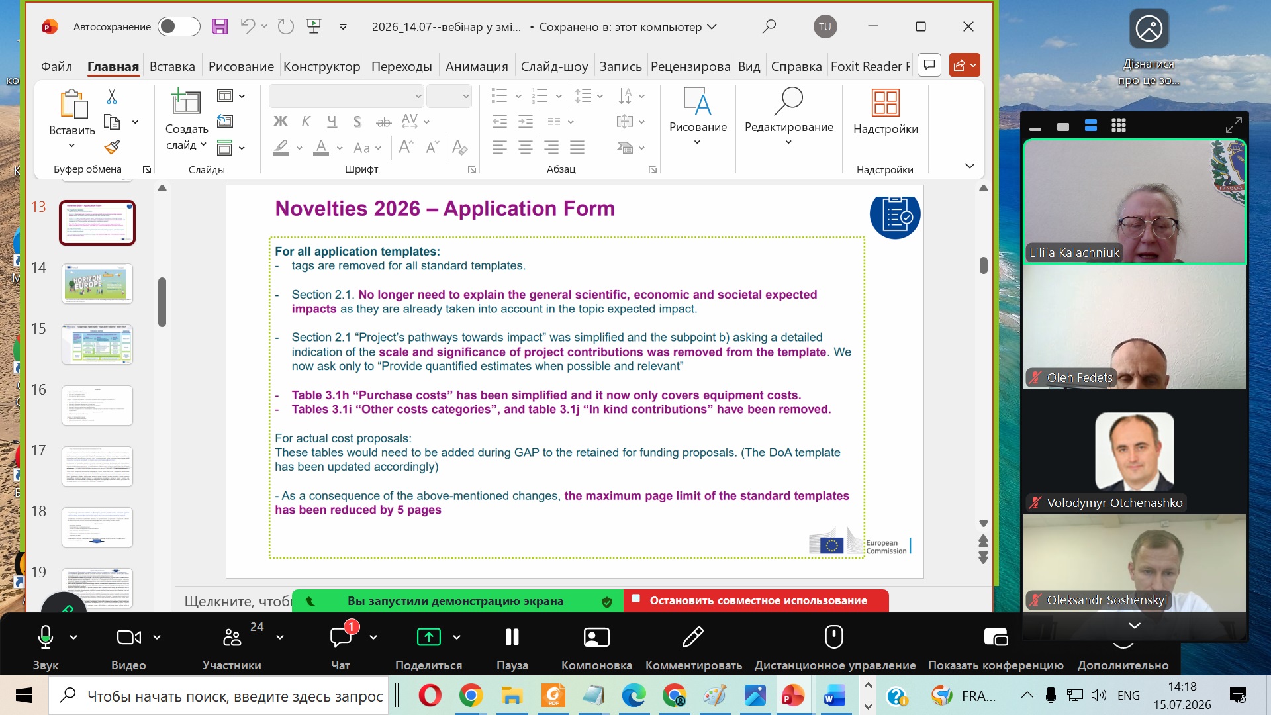Open Чат with unread message
Viewport: 1271px width, 715px height.
[341, 647]
